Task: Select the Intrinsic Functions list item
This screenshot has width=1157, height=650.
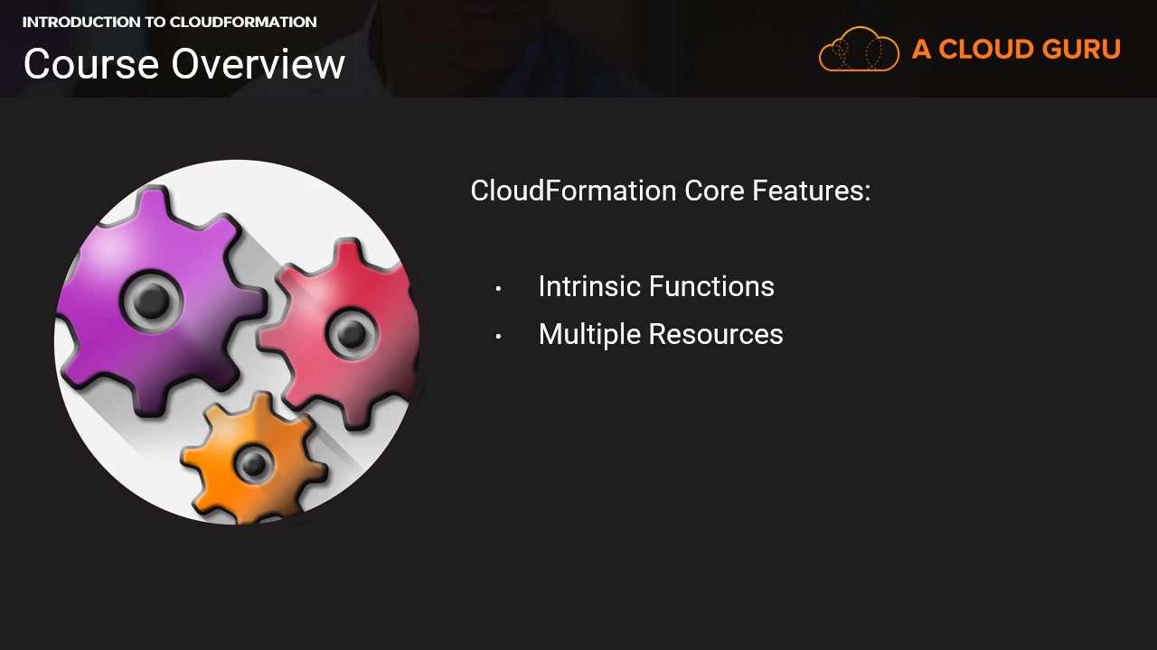Action: (655, 286)
